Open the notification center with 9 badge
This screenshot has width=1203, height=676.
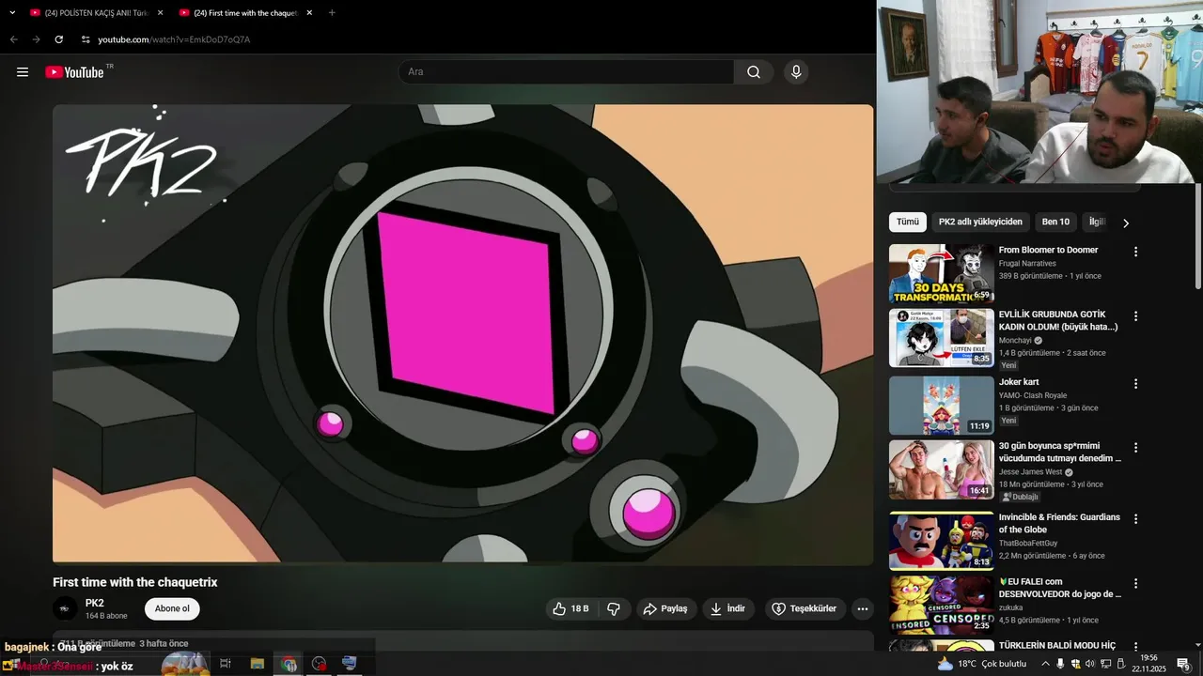[1183, 664]
